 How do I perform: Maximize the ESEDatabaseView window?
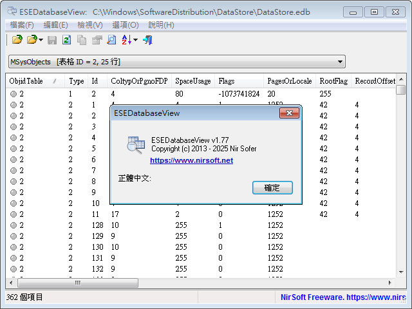(374, 12)
